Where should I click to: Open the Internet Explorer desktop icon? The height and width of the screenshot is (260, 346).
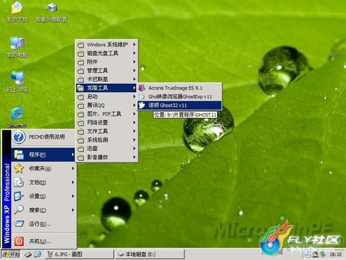pyautogui.click(x=17, y=116)
